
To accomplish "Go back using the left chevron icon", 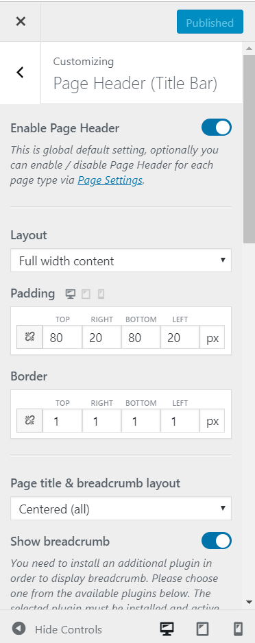I will pyautogui.click(x=20, y=73).
